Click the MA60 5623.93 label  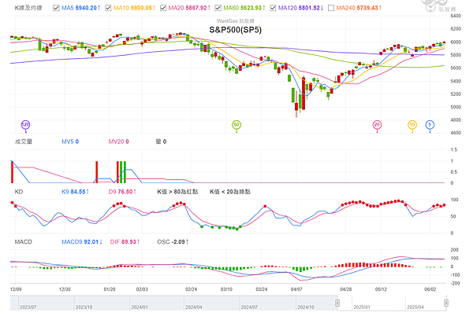click(x=244, y=8)
